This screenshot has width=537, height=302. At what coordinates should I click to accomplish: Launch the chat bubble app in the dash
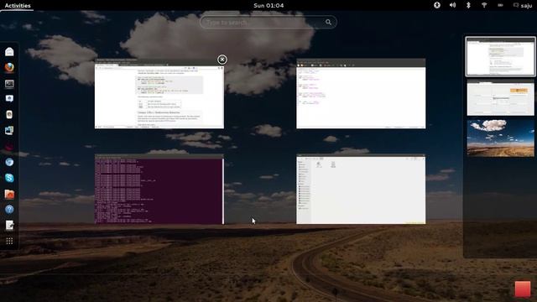click(9, 99)
